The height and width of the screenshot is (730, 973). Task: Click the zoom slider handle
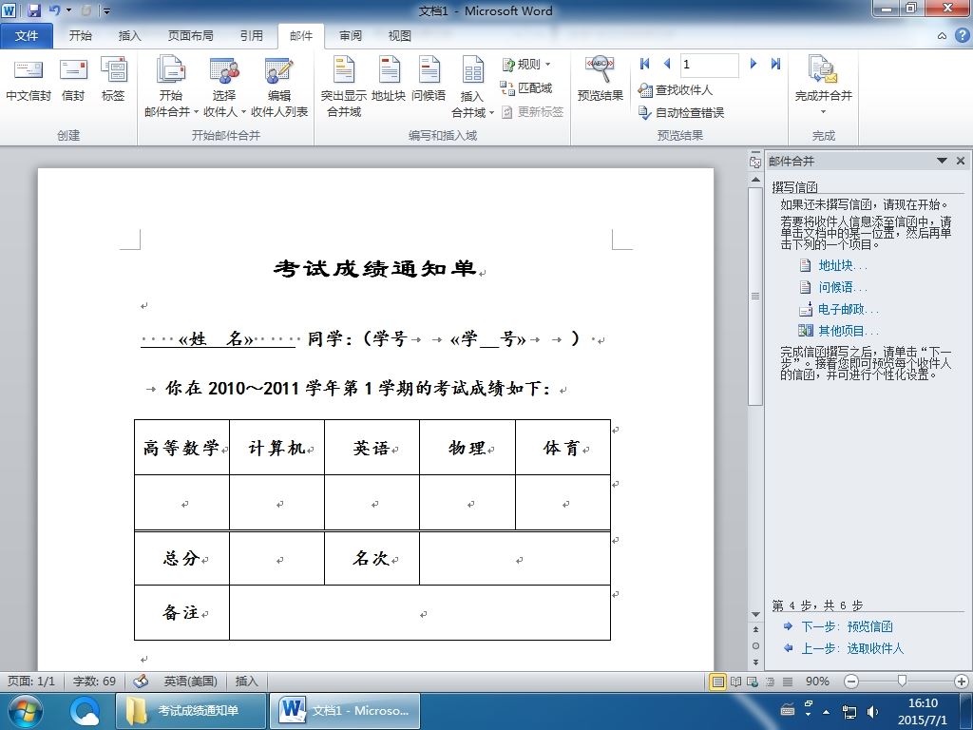903,682
